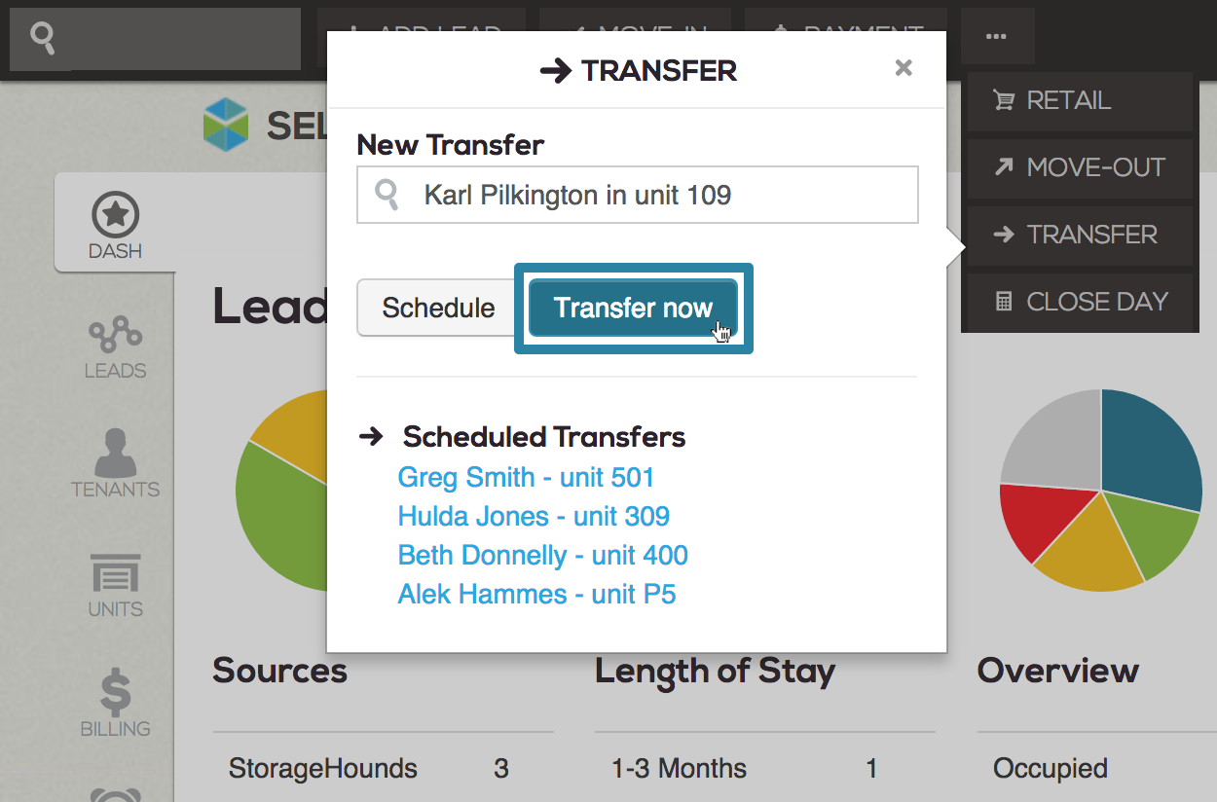Image resolution: width=1217 pixels, height=802 pixels.
Task: Click the magnifier icon in top search
Action: coord(44,39)
